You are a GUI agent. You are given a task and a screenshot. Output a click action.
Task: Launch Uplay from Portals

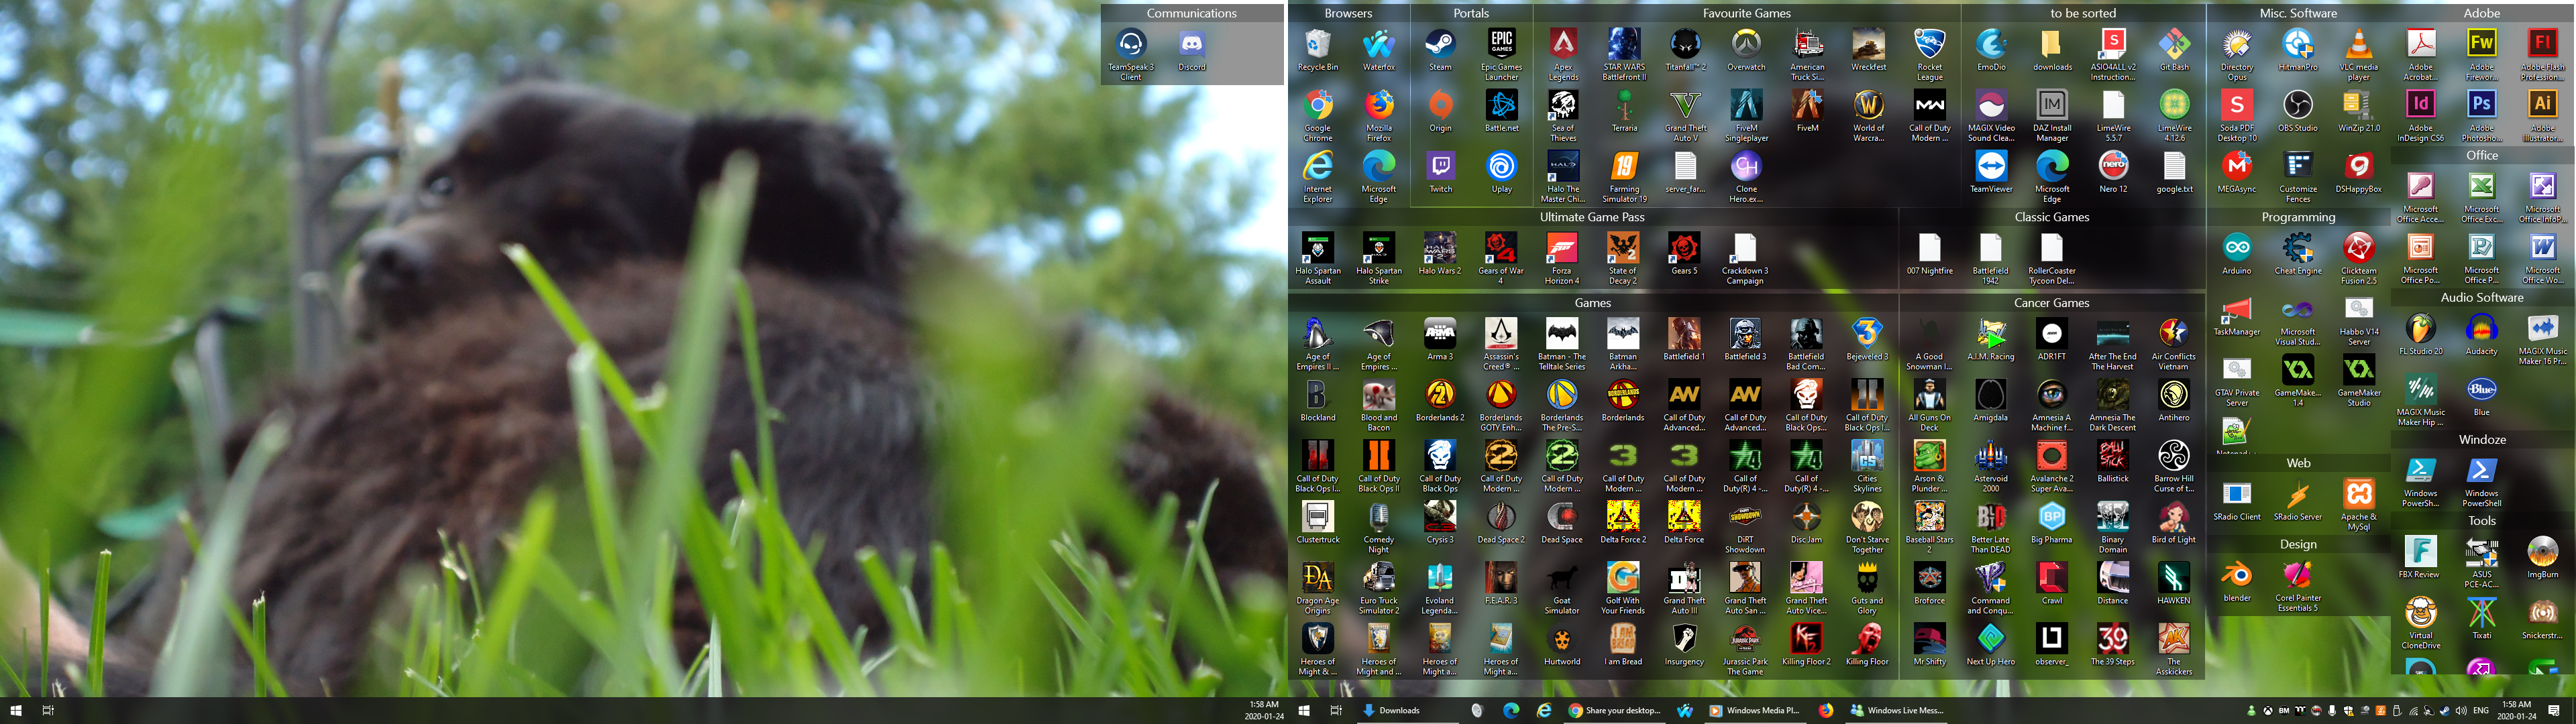1501,172
